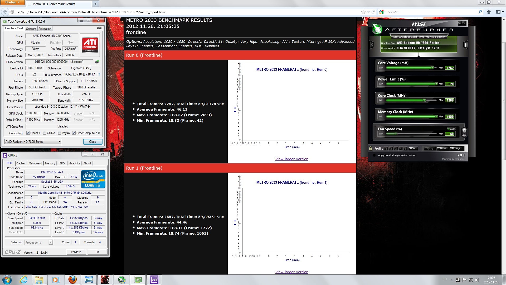The width and height of the screenshot is (506, 285).
Task: Click the Core Clock 1200 value field
Action: (x=450, y=100)
